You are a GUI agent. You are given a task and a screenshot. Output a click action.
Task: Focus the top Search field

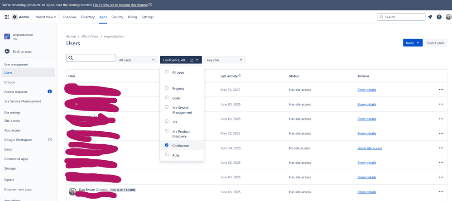tap(401, 17)
